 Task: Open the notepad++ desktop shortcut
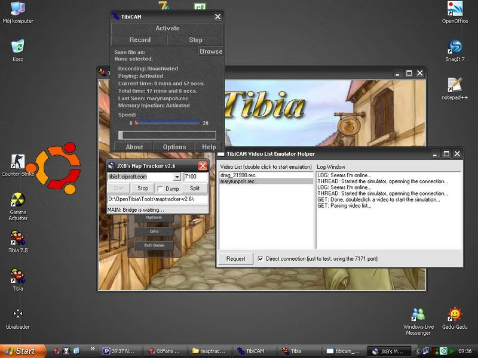tap(455, 88)
